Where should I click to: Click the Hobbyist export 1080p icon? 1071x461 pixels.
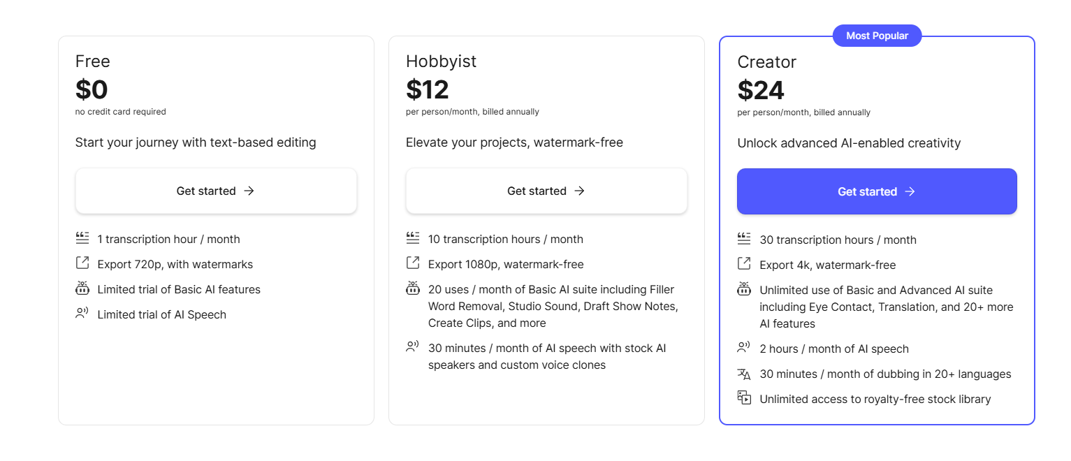click(x=413, y=263)
